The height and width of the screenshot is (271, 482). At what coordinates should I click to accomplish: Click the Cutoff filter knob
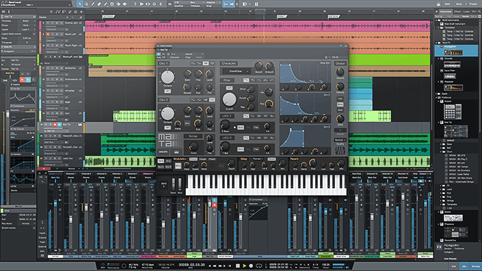point(229,99)
